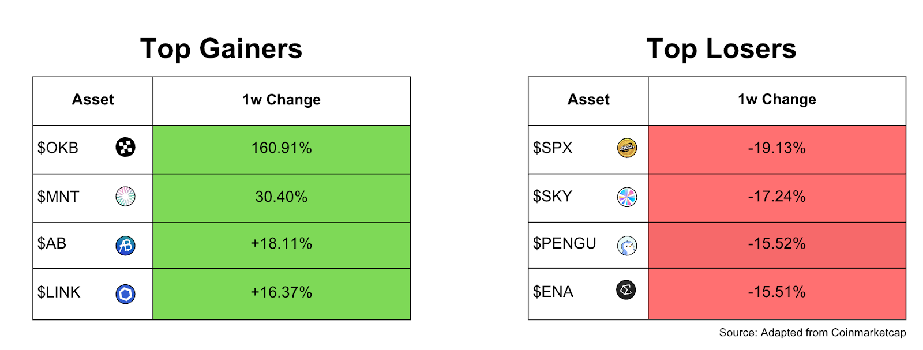
Task: Select the red -19.13% change cell
Action: click(x=776, y=149)
